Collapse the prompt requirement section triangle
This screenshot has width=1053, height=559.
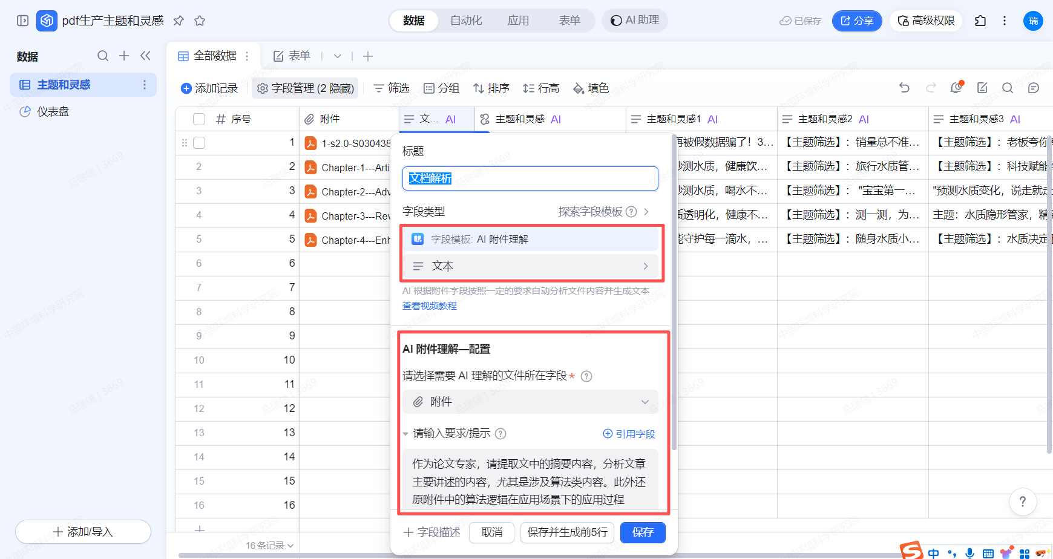point(405,434)
